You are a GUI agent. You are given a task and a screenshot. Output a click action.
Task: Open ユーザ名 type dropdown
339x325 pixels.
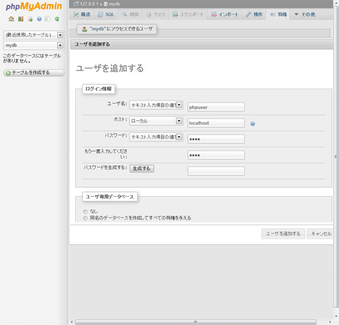tap(156, 105)
